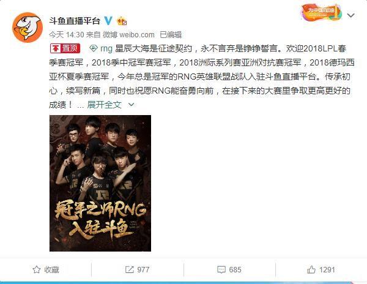The image size is (367, 284).
Task: Click the 今天 14:30 timestamp link
Action: click(67, 35)
